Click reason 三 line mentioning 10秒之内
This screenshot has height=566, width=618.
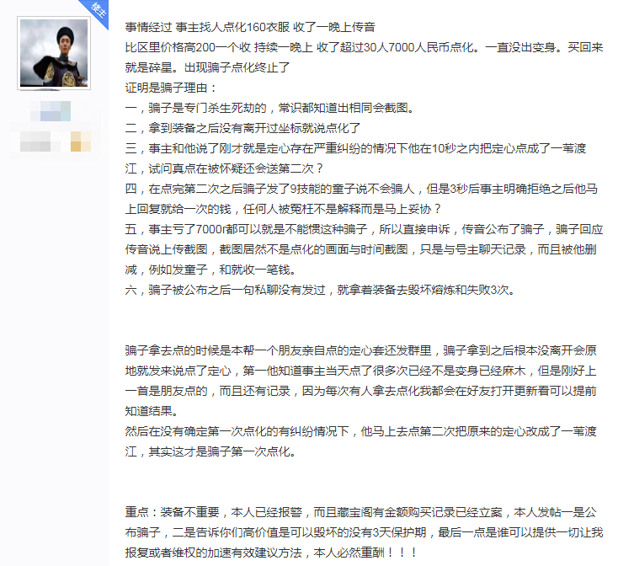coord(355,148)
